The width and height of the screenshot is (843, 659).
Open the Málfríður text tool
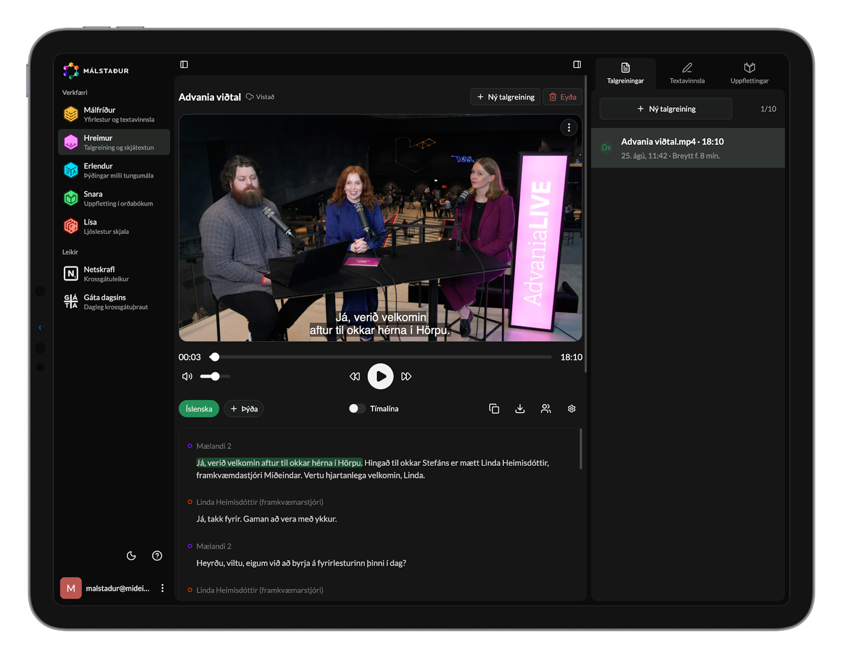click(114, 114)
